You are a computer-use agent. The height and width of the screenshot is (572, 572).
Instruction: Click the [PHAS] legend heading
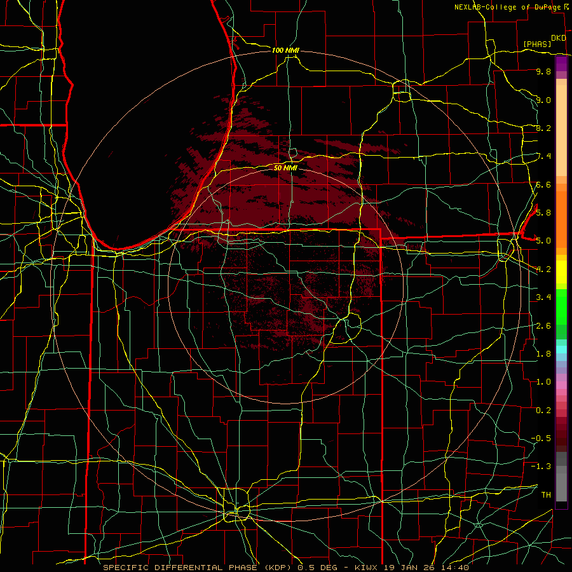537,44
